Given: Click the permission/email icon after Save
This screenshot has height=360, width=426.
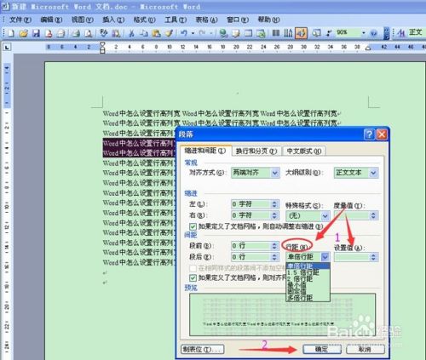Looking at the screenshot, I should tap(49, 33).
